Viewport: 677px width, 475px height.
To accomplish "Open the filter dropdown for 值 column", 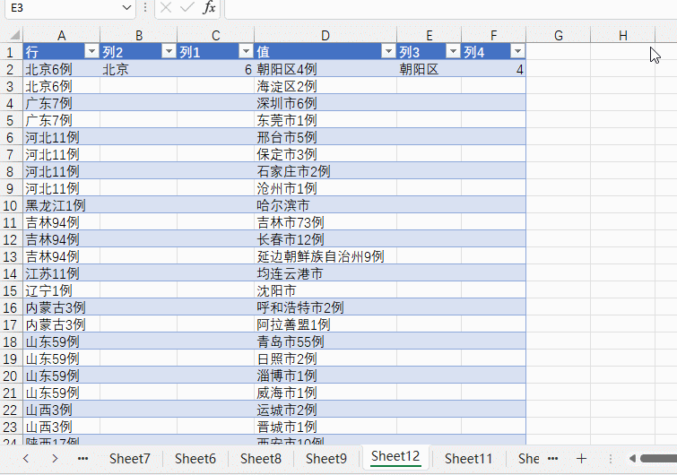I will (x=388, y=52).
